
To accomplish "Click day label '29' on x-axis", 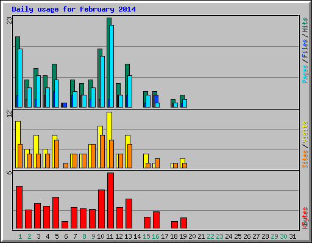I will (274, 236).
